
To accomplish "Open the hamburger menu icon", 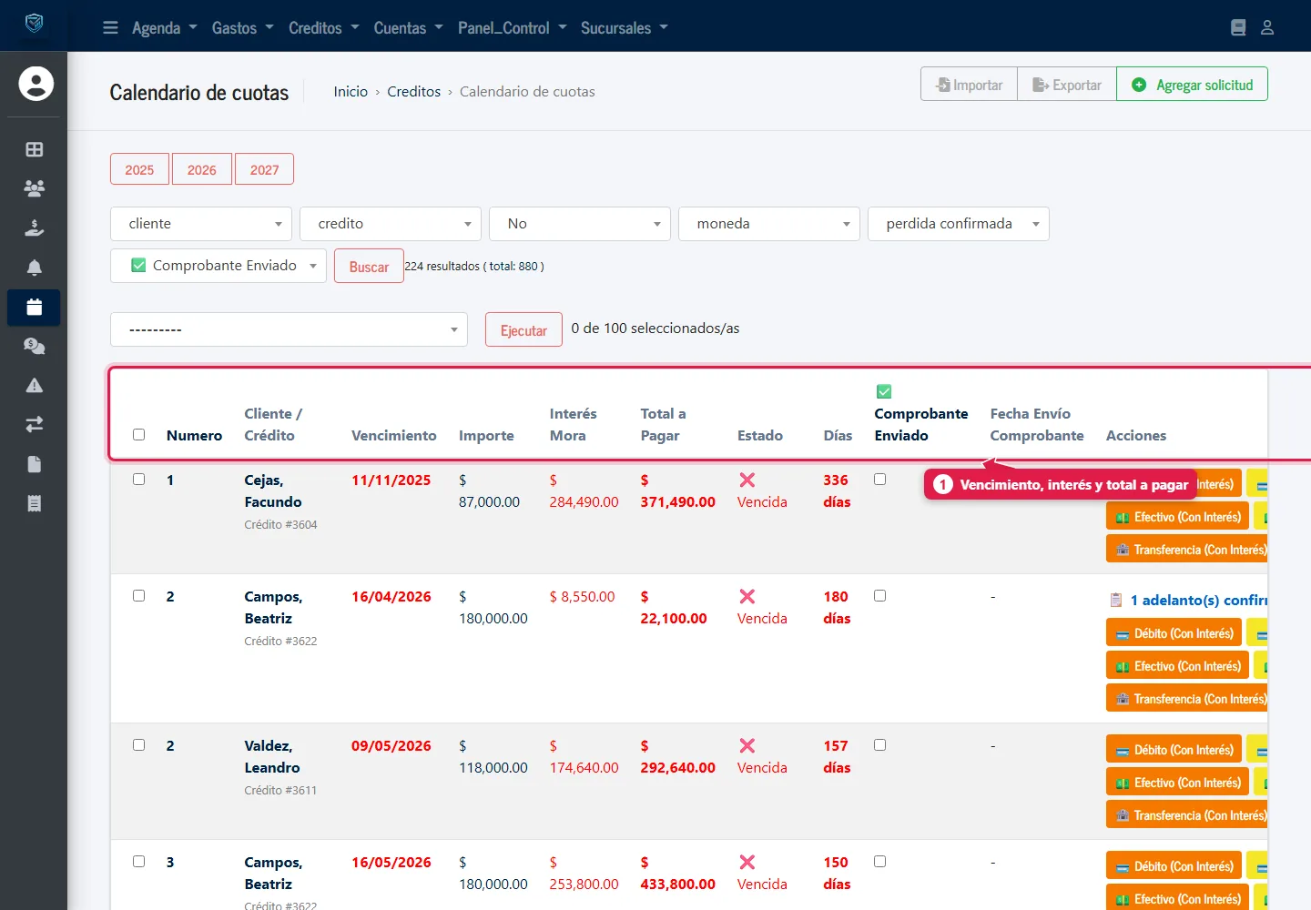I will click(x=110, y=27).
